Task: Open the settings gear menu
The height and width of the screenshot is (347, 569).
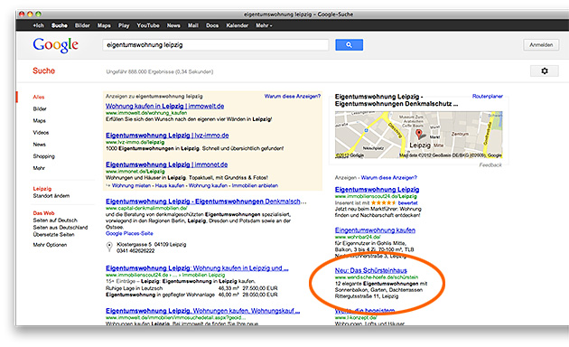Action: [x=545, y=70]
